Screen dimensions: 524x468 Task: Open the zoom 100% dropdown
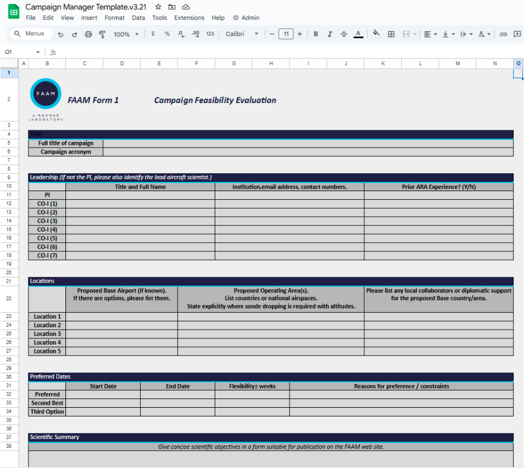coord(126,34)
